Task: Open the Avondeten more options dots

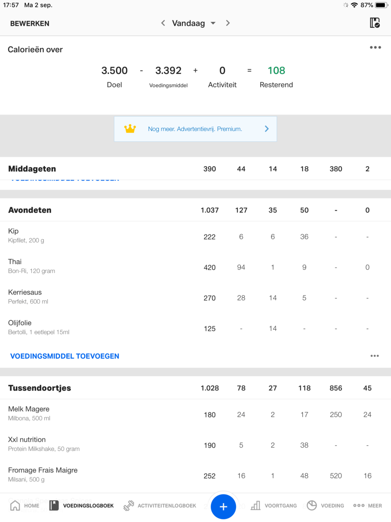Action: coord(374,356)
